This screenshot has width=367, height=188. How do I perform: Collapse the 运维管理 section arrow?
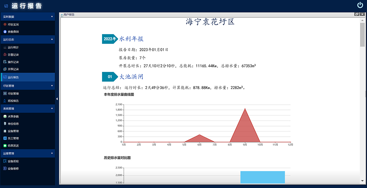click(x=52, y=153)
